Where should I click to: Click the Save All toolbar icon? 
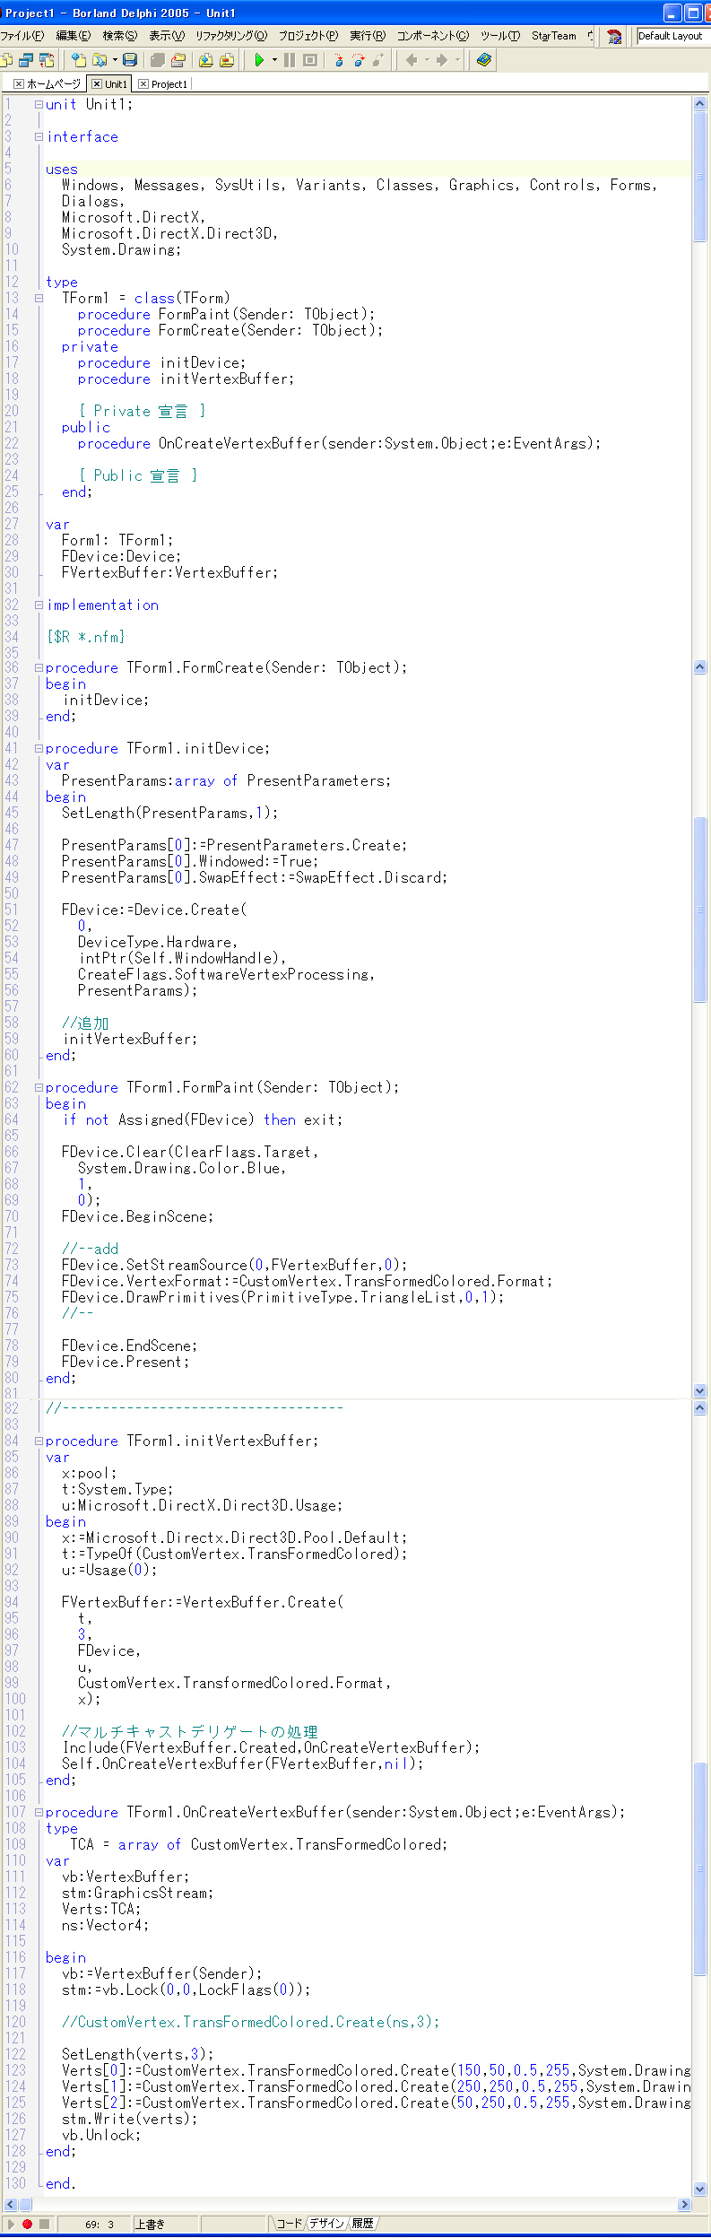coord(158,60)
